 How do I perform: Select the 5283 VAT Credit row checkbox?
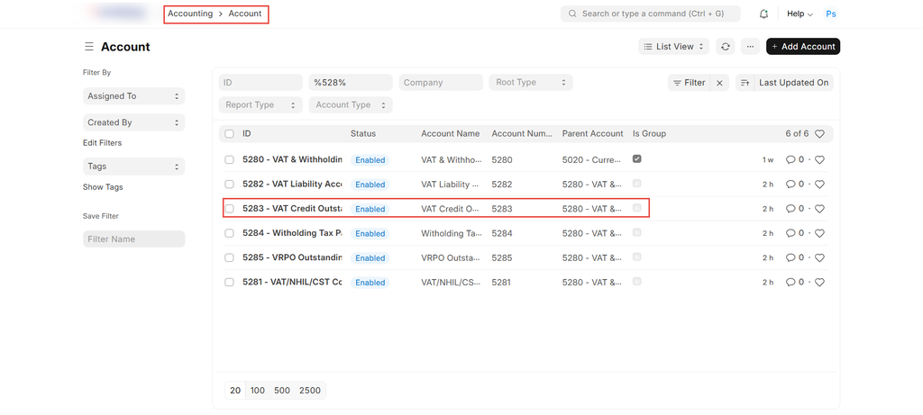229,209
